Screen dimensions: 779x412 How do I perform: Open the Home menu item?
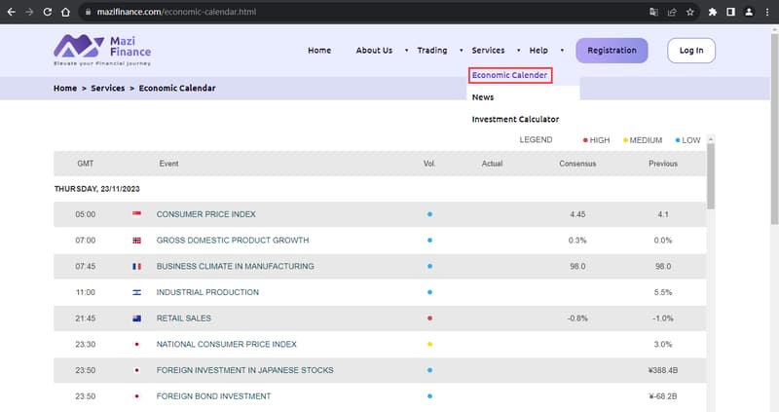pyautogui.click(x=319, y=51)
